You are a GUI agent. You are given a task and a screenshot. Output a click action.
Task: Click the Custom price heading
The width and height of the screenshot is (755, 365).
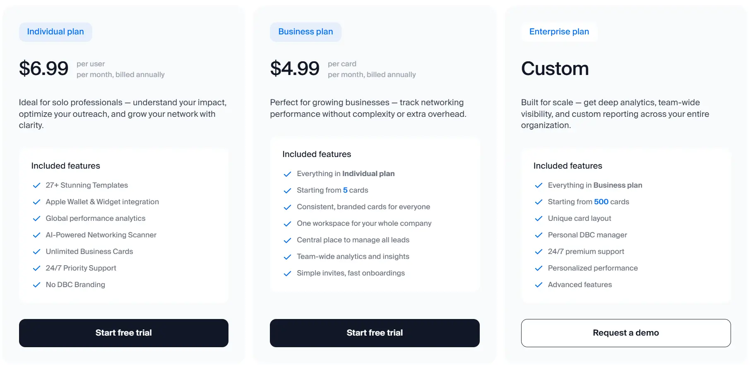(555, 68)
